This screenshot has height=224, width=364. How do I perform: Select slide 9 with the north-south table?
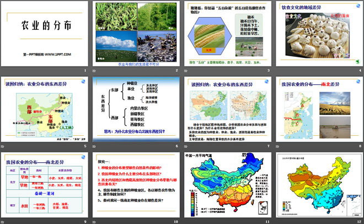(x=44, y=185)
